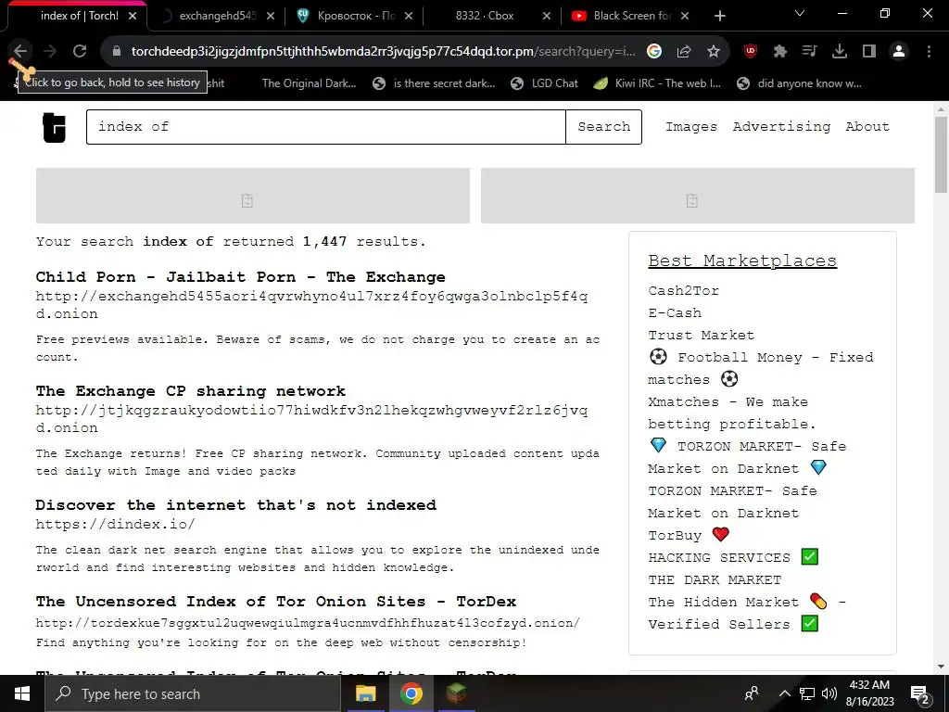The image size is (949, 712).
Task: Open the dindex.io result URL
Action: click(115, 524)
